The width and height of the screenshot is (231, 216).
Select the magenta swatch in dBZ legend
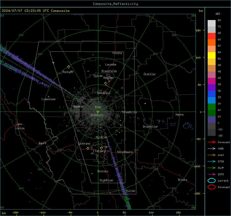tap(211, 81)
